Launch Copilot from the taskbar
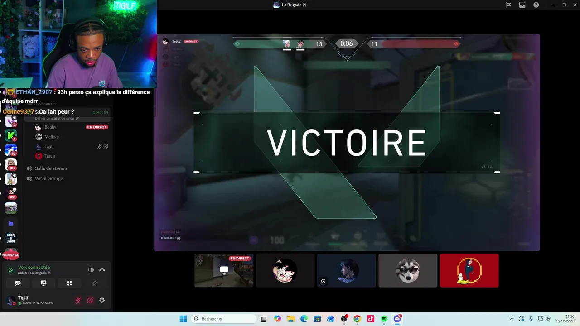 pyautogui.click(x=277, y=319)
